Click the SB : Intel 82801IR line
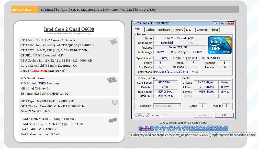 pyautogui.click(x=44, y=94)
